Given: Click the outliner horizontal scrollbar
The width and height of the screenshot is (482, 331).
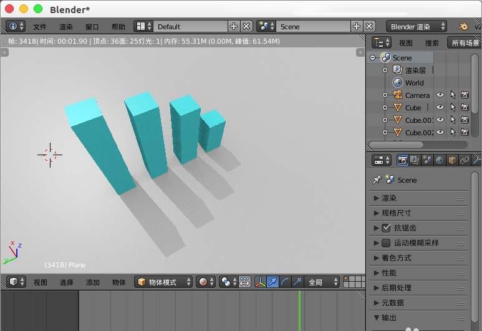Looking at the screenshot, I should [x=396, y=145].
